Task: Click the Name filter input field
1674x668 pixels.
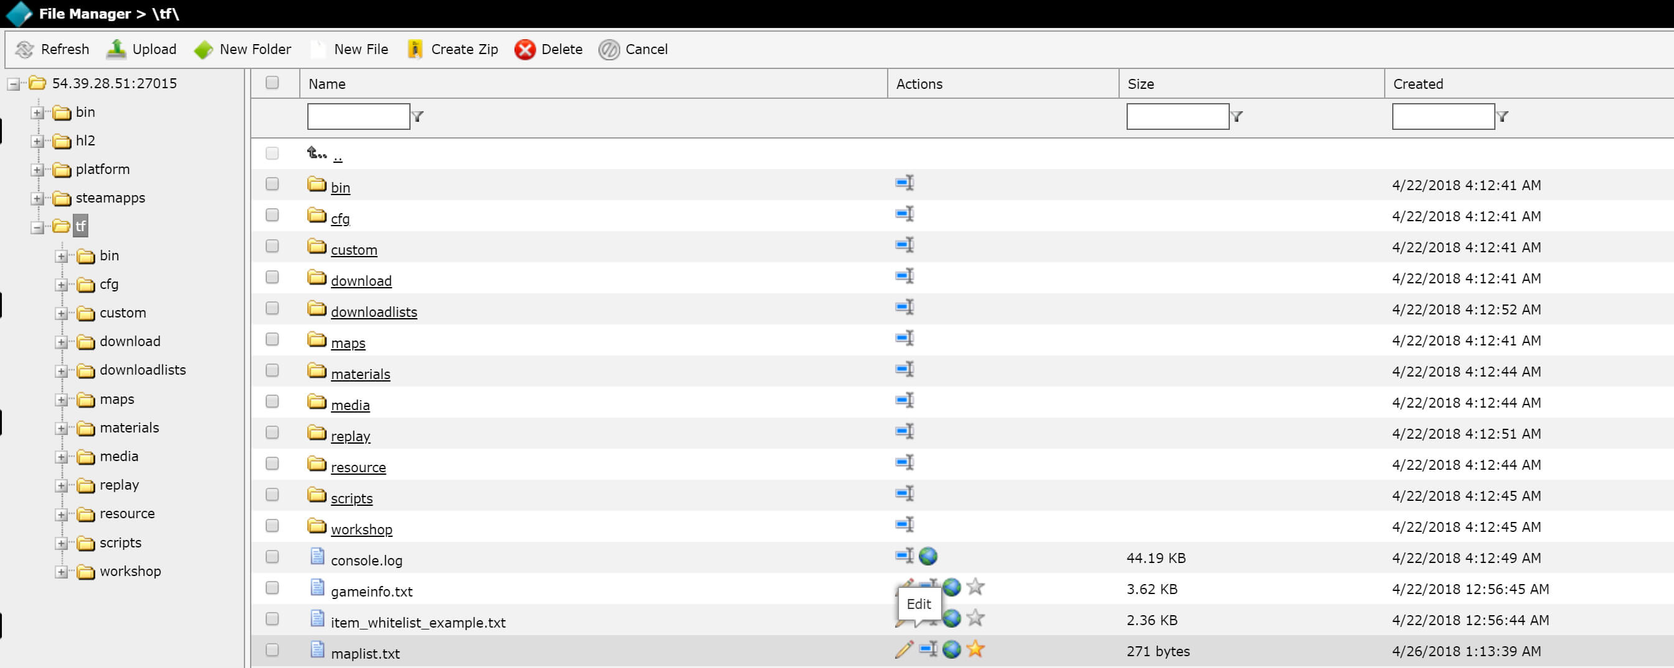Action: (x=359, y=117)
